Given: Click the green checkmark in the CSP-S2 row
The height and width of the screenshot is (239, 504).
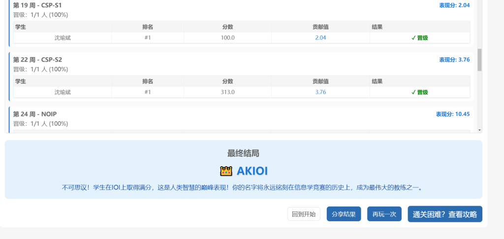Looking at the screenshot, I should pos(414,92).
